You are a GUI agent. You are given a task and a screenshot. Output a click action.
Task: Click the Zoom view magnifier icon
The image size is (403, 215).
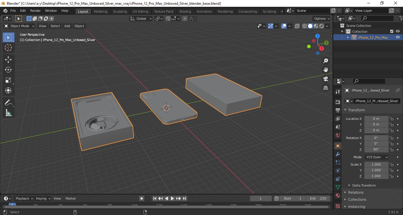click(326, 61)
